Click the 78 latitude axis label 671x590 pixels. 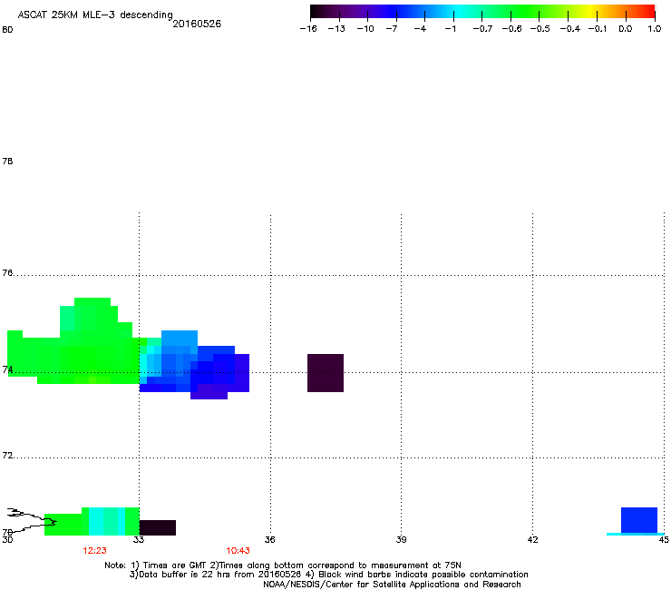tap(7, 161)
